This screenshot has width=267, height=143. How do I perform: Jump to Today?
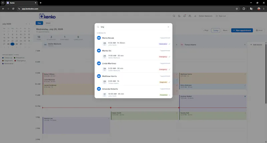(x=216, y=30)
